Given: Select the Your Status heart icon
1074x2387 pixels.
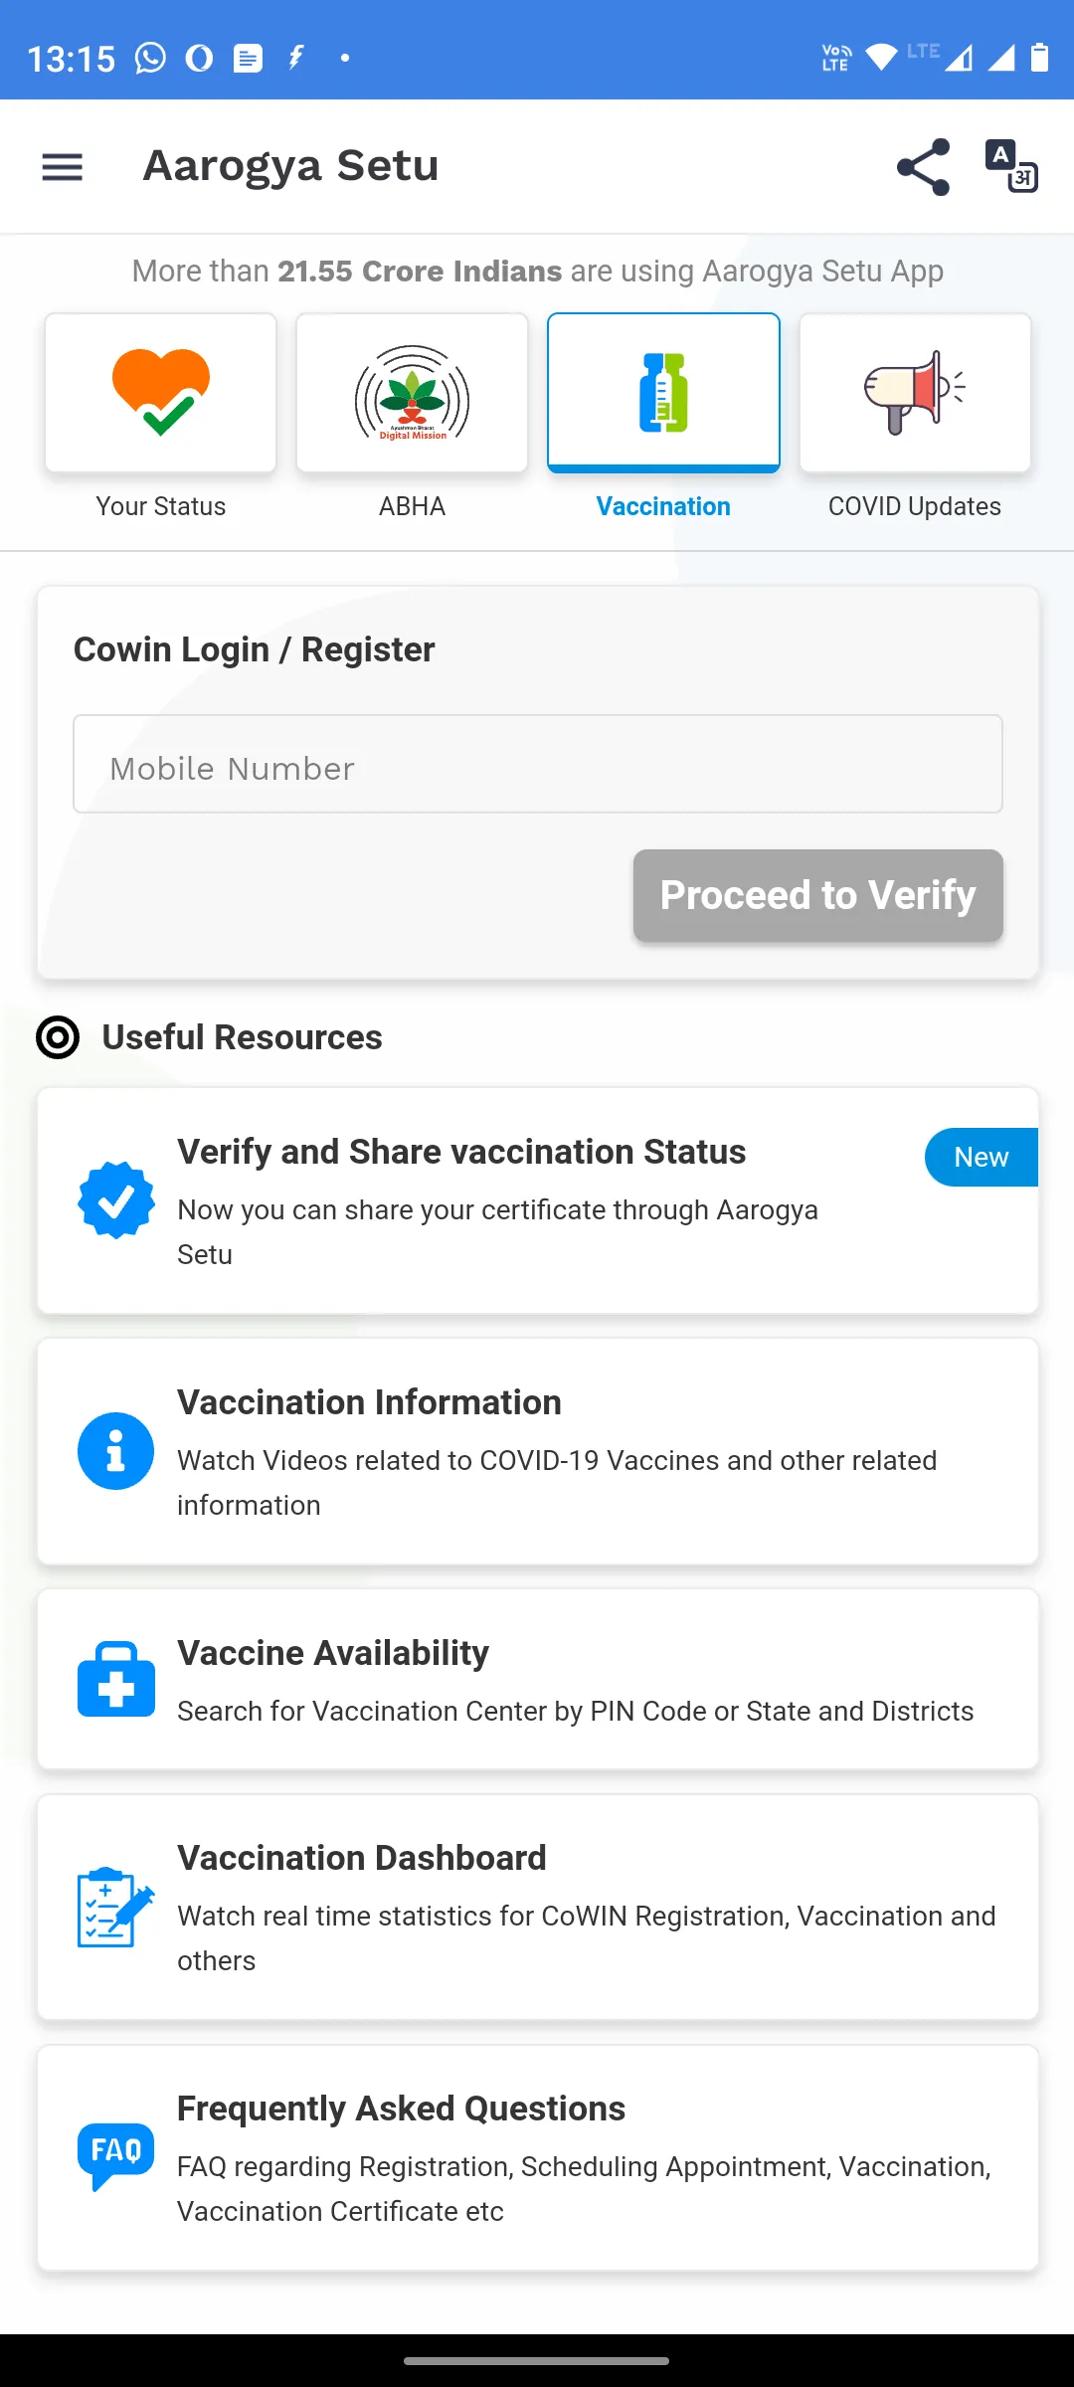Looking at the screenshot, I should pyautogui.click(x=161, y=393).
